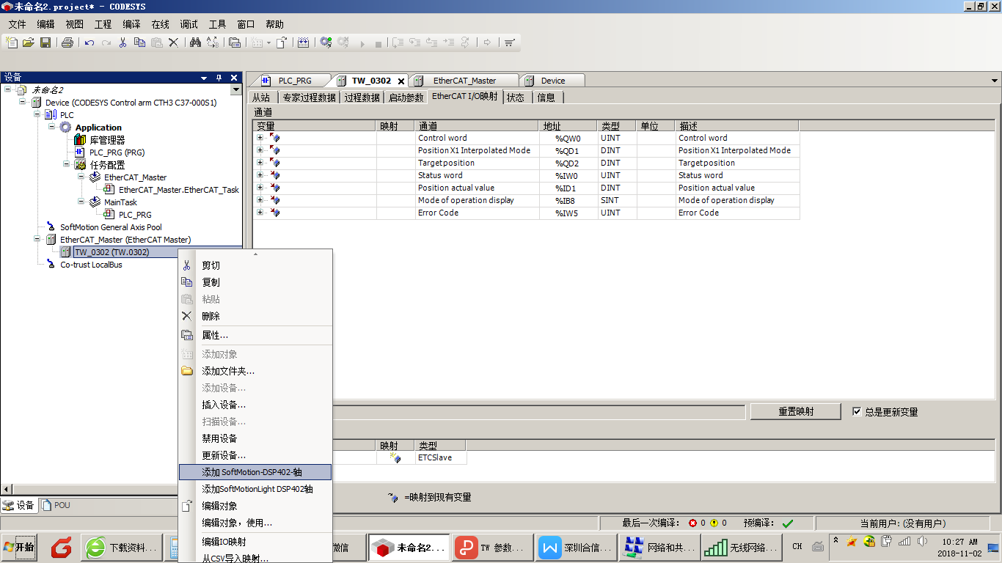Viewport: 1002px width, 563px height.
Task: Choose 禁用设备 in context menu
Action: coord(255,438)
